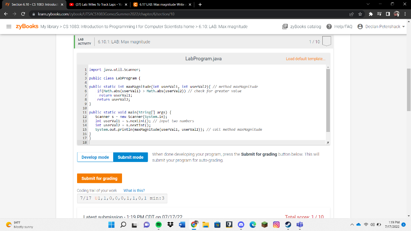Close the 6.17 LAB: Max magnitude tab
Screen dimensions: 411x231
pos(190,4)
